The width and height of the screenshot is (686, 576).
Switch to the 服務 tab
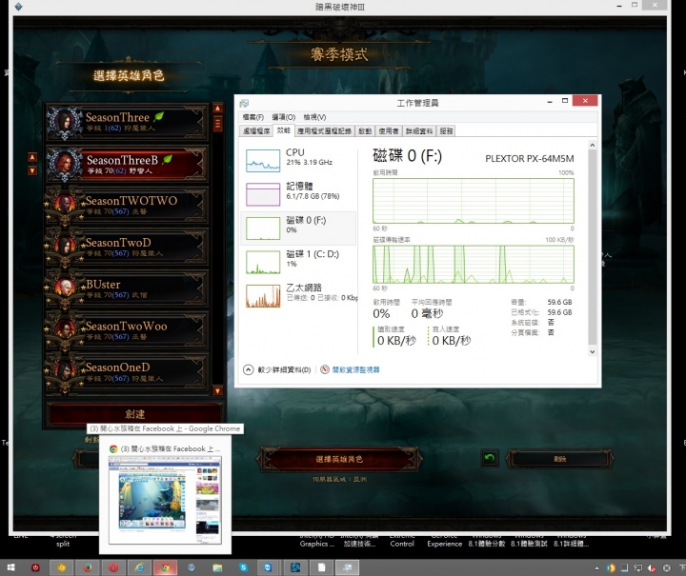coord(446,130)
